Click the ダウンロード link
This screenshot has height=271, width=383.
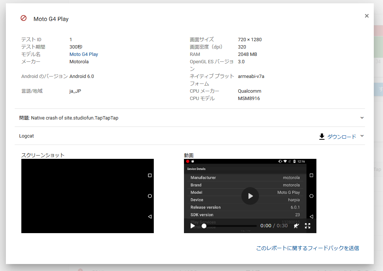pos(341,137)
